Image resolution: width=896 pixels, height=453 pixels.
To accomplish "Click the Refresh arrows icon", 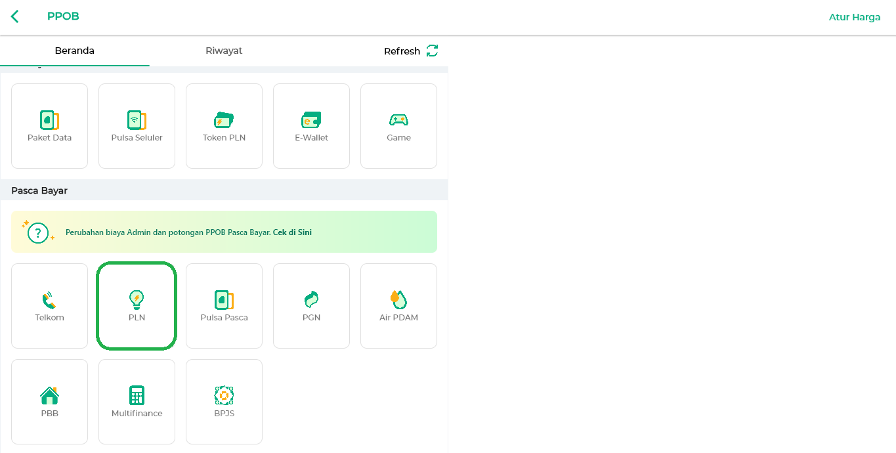I will [x=432, y=51].
